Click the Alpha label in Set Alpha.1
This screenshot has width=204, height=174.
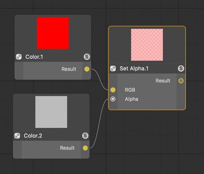(131, 99)
